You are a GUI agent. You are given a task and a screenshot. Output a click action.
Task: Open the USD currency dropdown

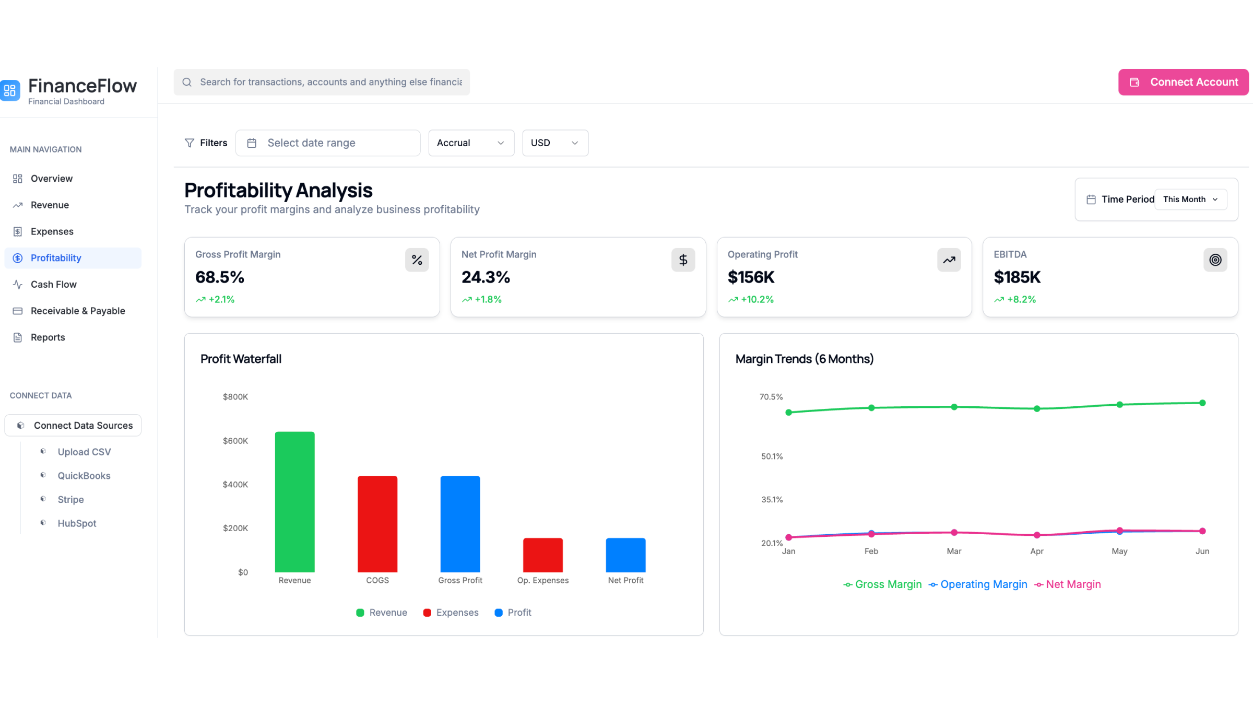[x=554, y=143]
